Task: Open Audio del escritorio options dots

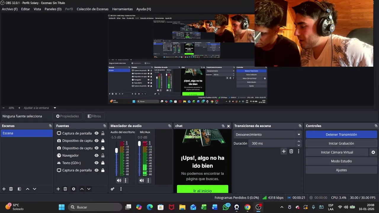Action: coord(126,180)
